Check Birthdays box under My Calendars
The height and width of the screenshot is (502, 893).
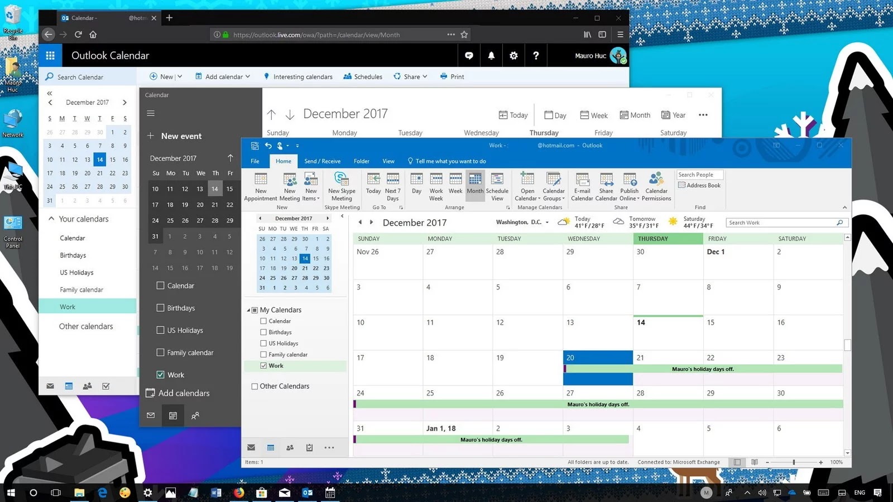point(263,332)
